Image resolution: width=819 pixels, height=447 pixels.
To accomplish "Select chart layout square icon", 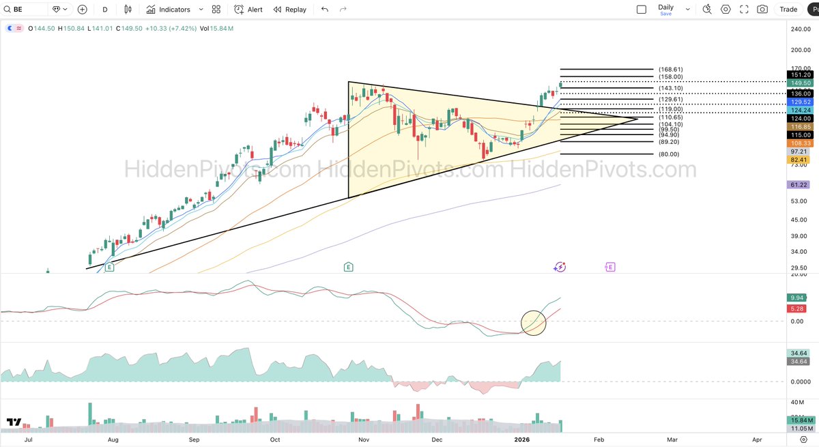I will [641, 10].
